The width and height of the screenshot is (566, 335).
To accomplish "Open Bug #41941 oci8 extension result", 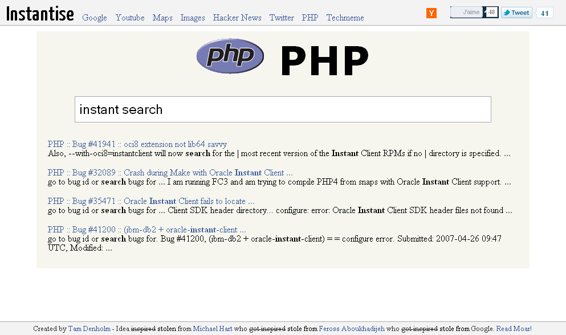I will 137,144.
